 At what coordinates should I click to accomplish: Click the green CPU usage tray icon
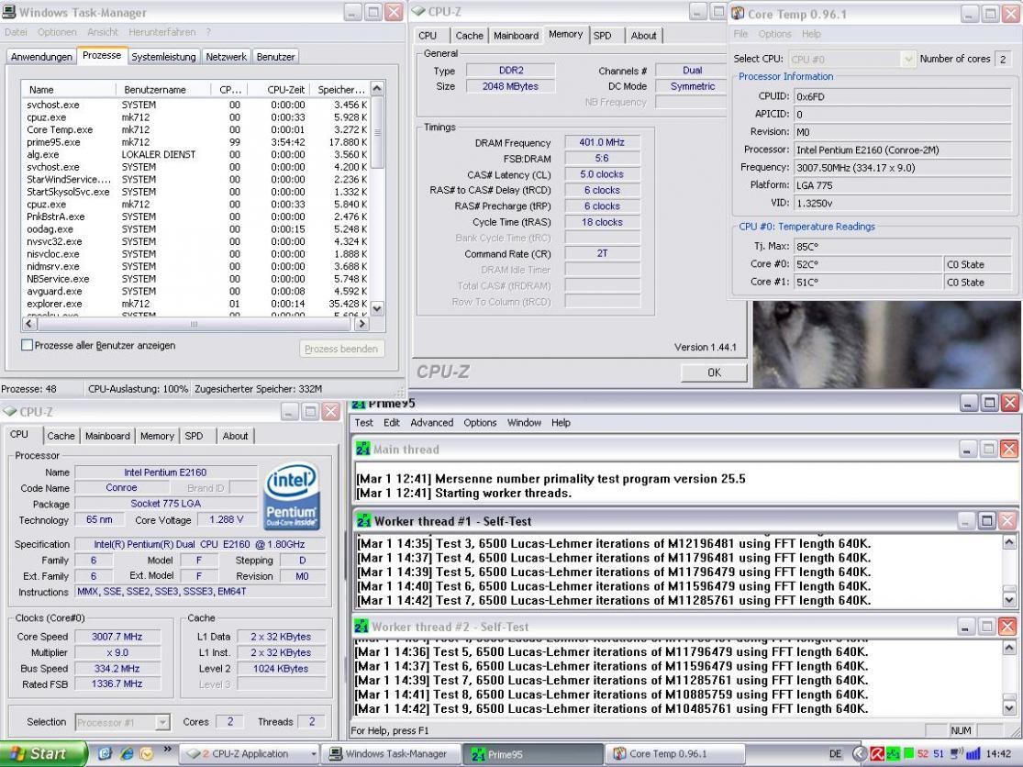[x=908, y=754]
